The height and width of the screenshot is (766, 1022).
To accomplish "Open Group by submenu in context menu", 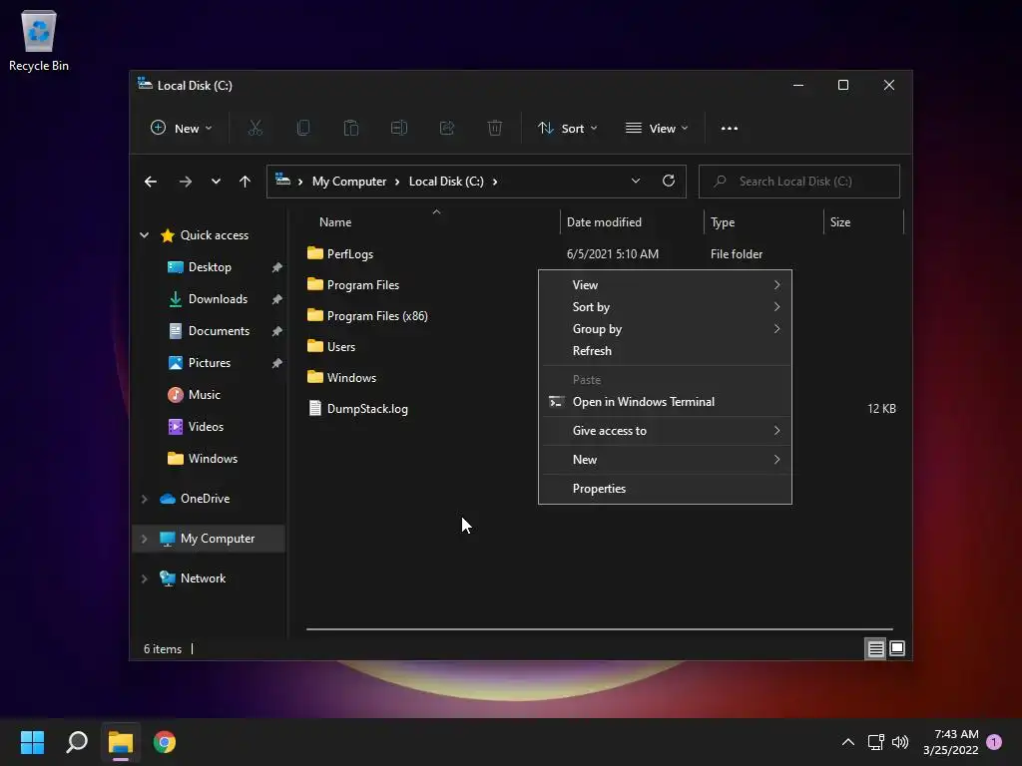I will pos(665,329).
